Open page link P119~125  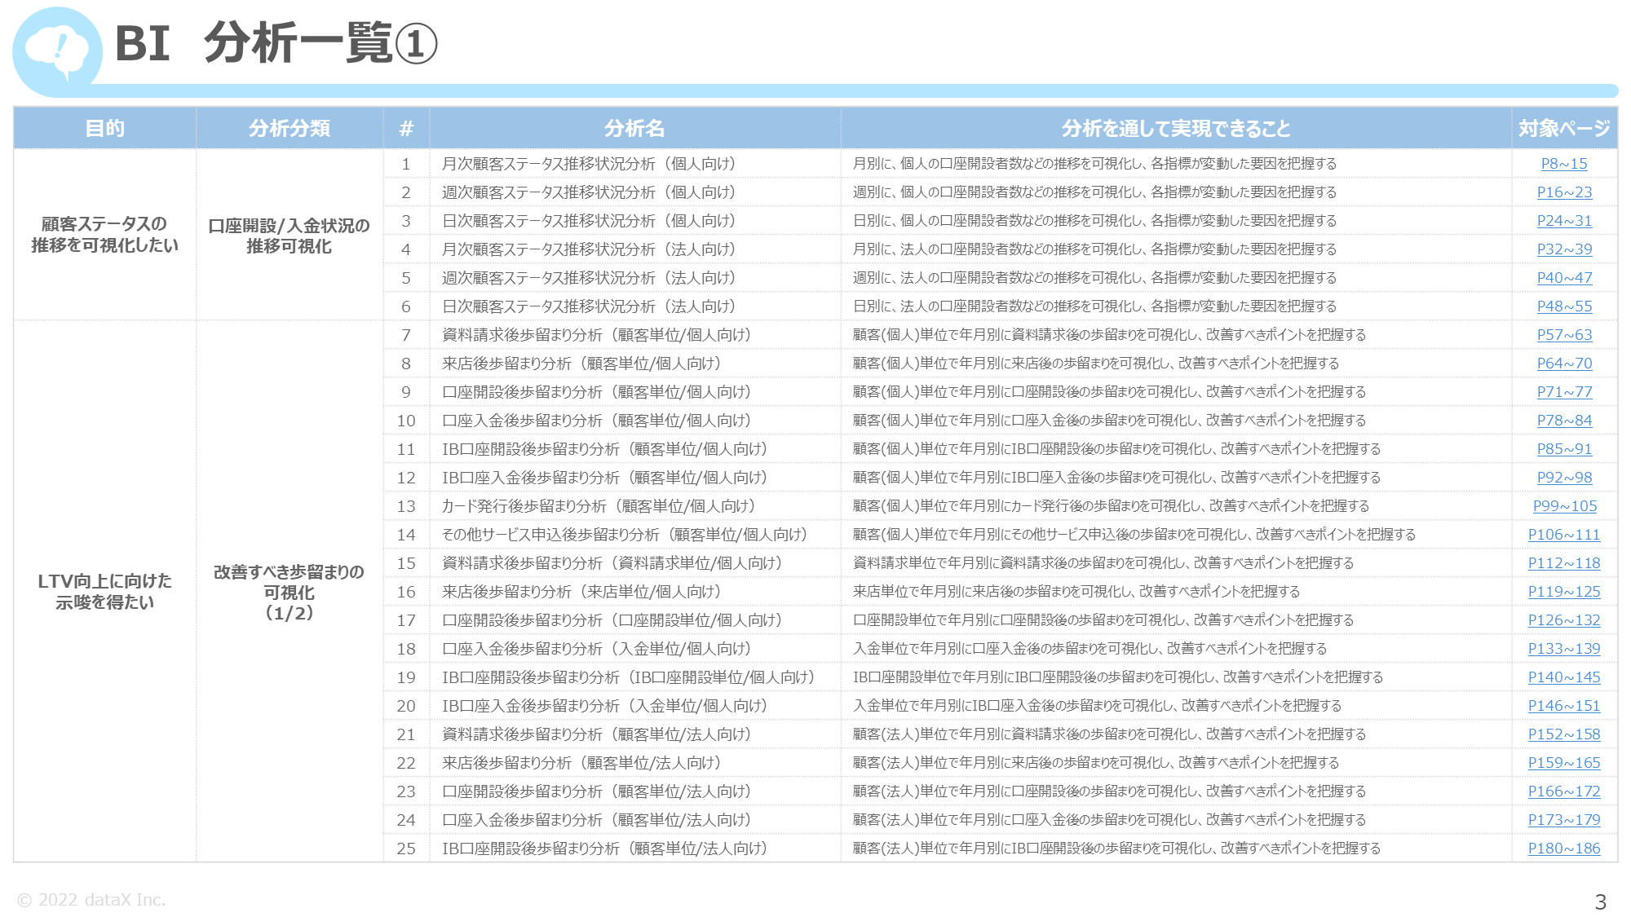click(x=1564, y=592)
